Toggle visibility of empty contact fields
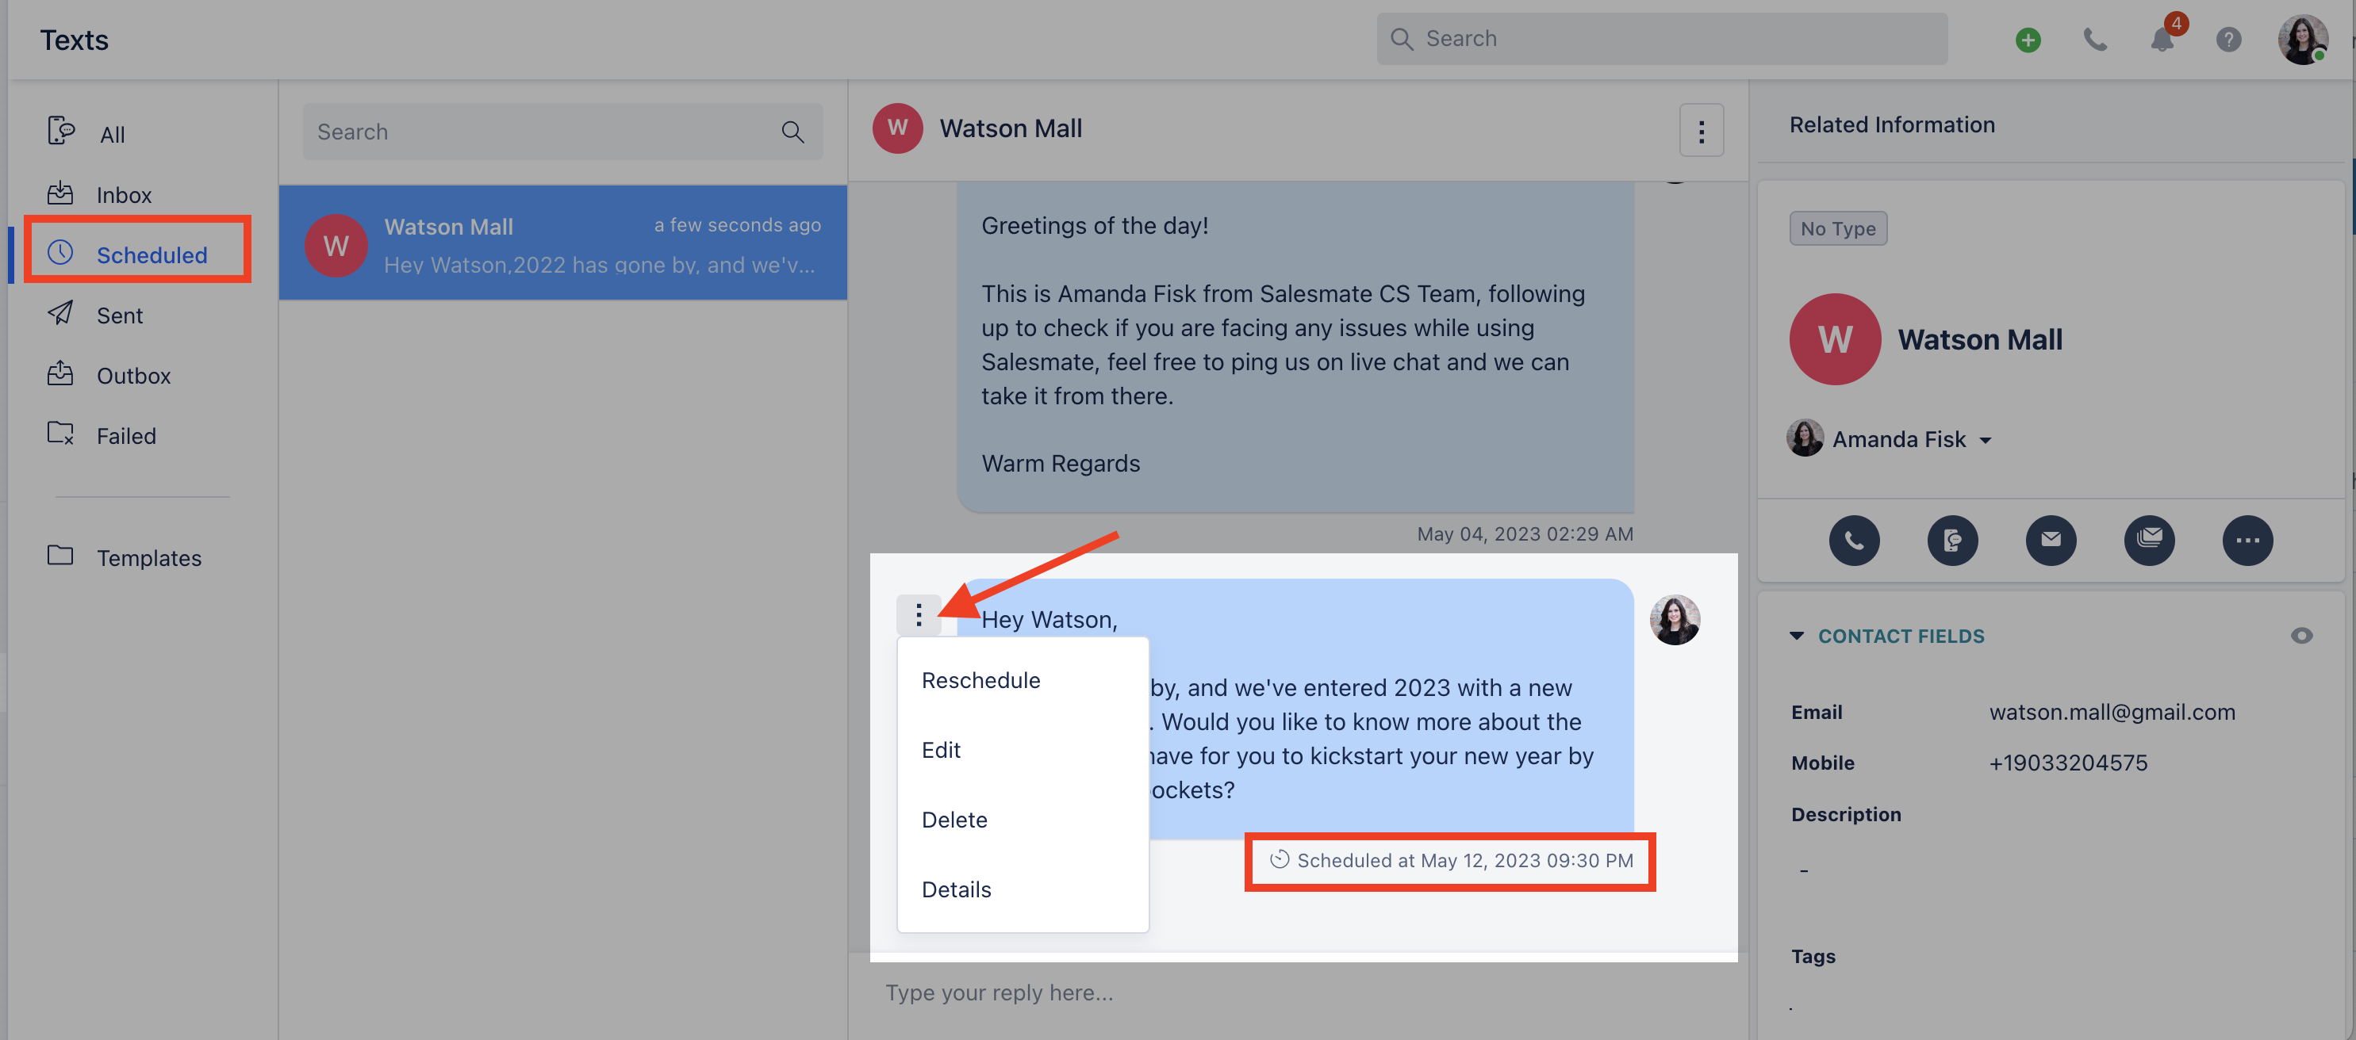The height and width of the screenshot is (1040, 2356). point(2303,636)
